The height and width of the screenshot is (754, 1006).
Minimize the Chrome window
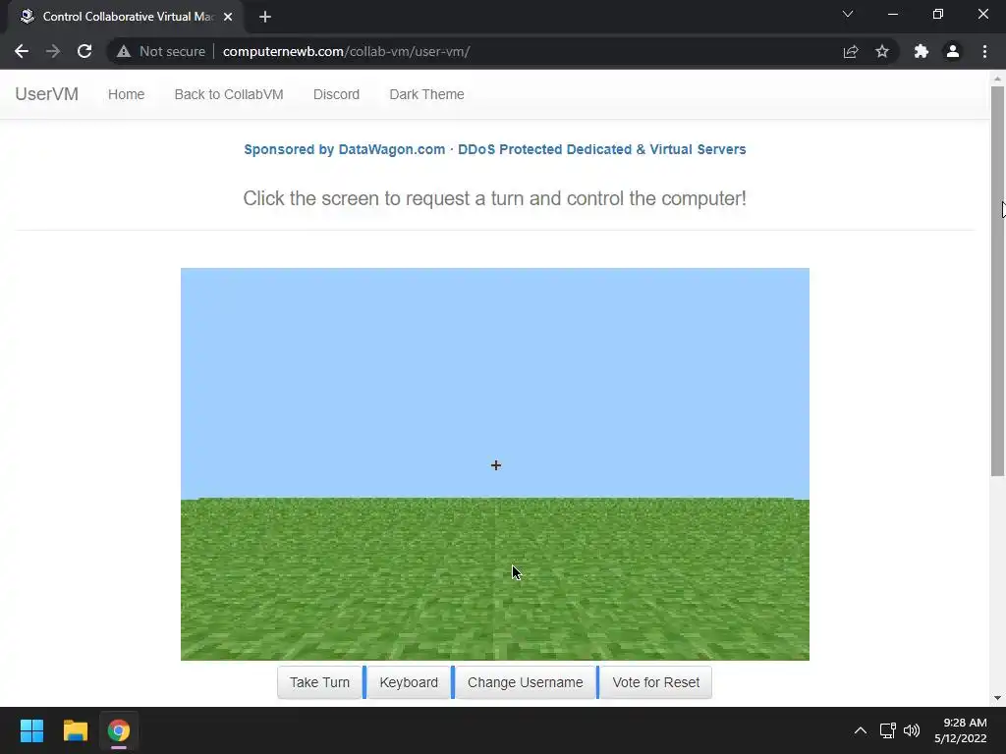pos(892,14)
